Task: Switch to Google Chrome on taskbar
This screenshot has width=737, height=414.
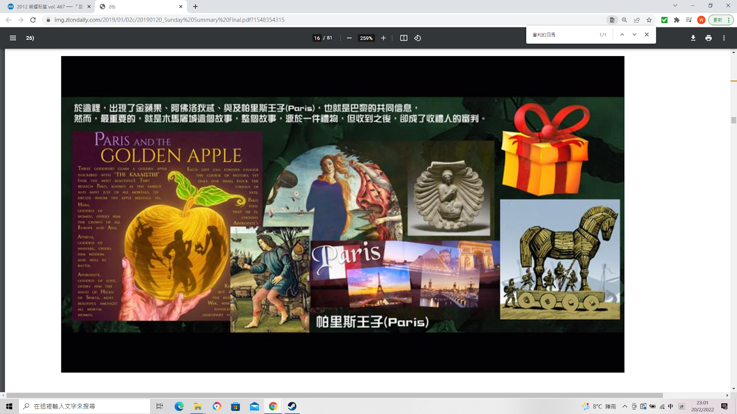Action: click(273, 406)
